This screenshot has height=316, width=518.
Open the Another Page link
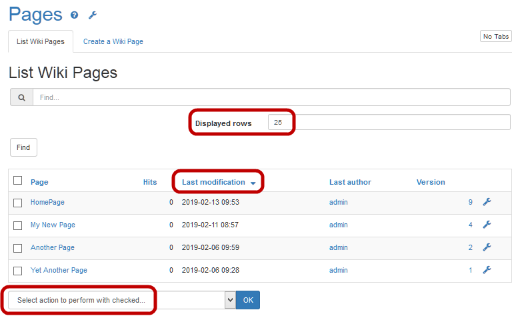tap(53, 247)
